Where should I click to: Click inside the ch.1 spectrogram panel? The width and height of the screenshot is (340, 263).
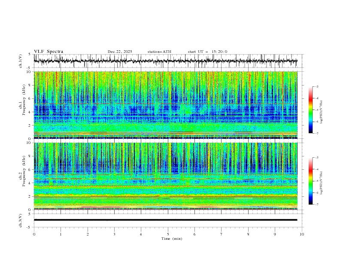click(x=166, y=105)
